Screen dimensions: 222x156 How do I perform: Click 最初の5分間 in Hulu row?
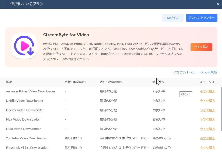point(108,129)
